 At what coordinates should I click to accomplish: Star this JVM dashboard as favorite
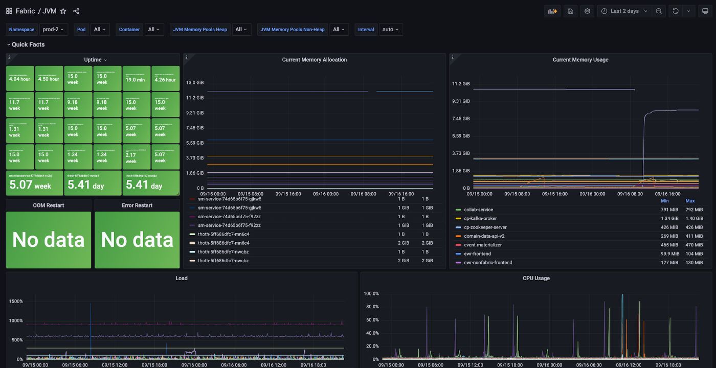63,11
